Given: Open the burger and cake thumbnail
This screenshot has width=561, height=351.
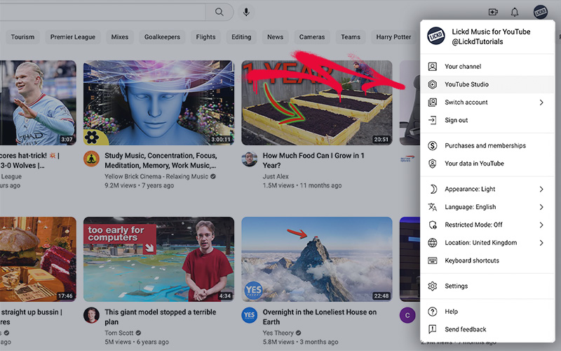Looking at the screenshot, I should pyautogui.click(x=38, y=259).
